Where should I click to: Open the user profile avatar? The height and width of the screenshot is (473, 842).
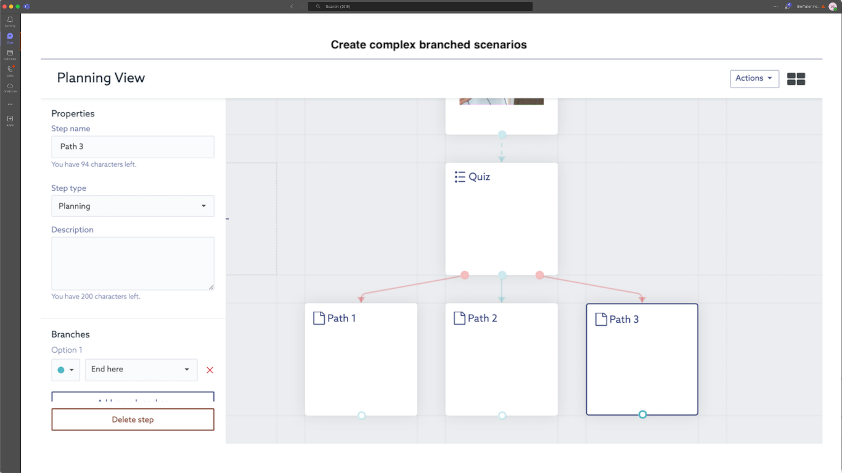pos(832,6)
